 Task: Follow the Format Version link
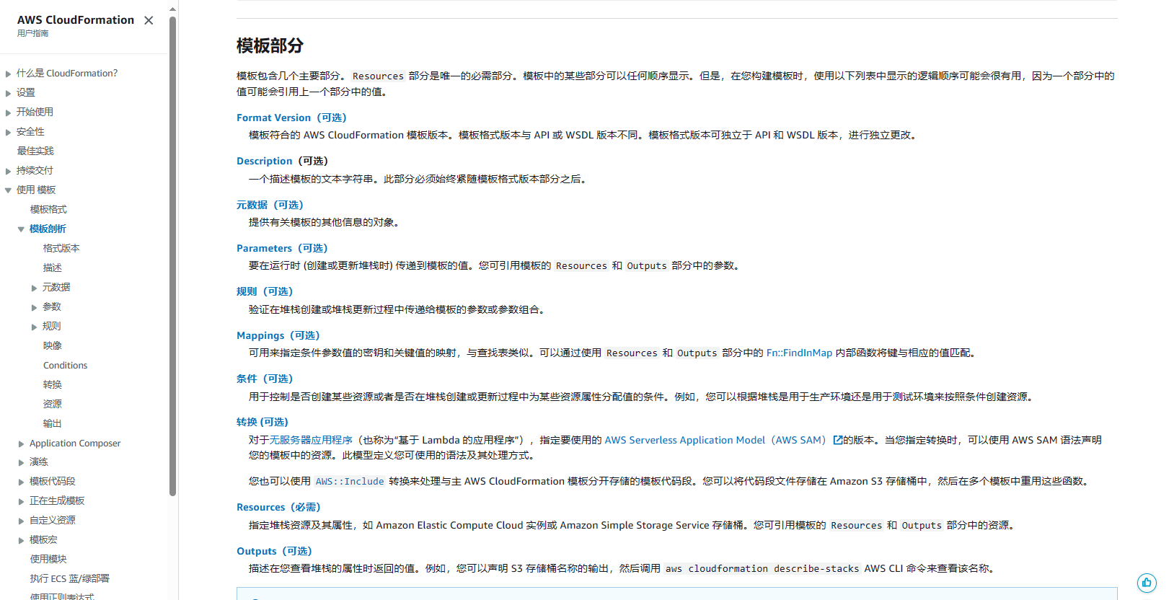[x=291, y=118]
